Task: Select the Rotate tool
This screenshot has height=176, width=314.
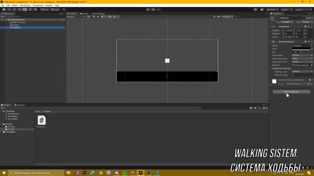Action: 14,10
